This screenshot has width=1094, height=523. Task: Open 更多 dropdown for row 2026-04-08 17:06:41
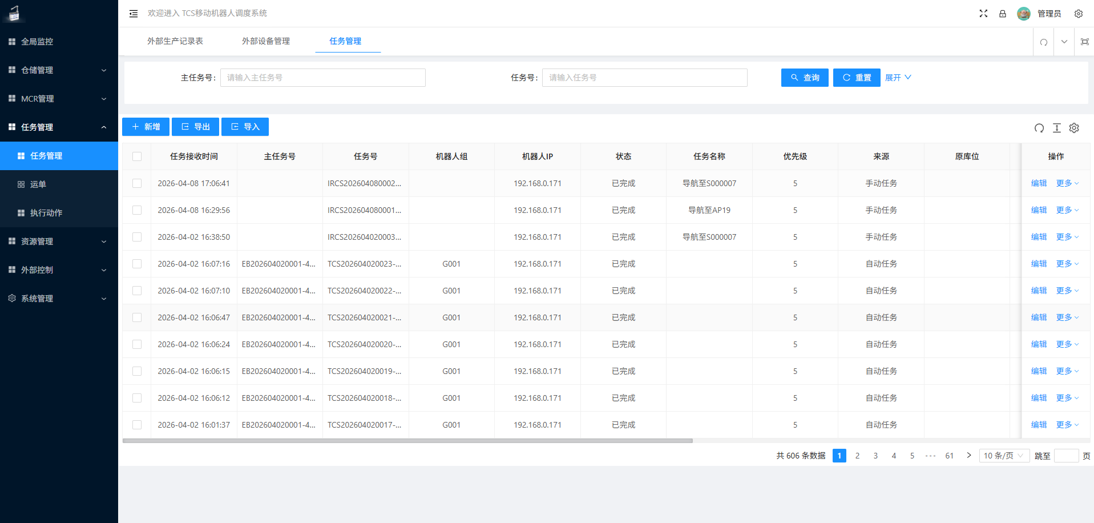point(1067,183)
